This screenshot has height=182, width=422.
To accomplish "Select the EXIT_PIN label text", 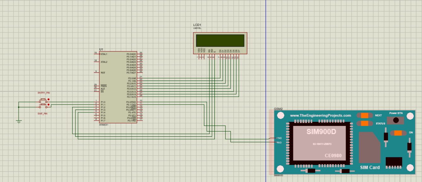I will (43, 113).
